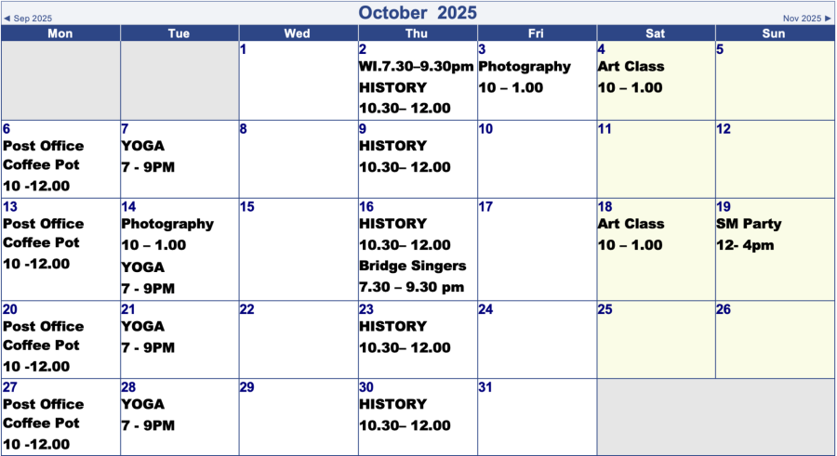Screen dimensions: 837x456
Task: Select Photography event on the 14th
Action: [x=167, y=224]
